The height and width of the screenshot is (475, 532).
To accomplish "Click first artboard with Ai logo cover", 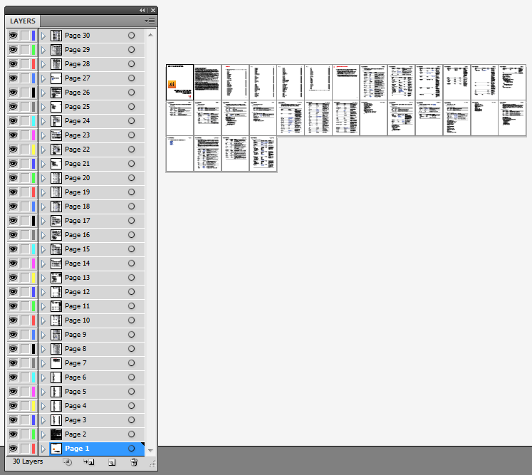I will 179,82.
